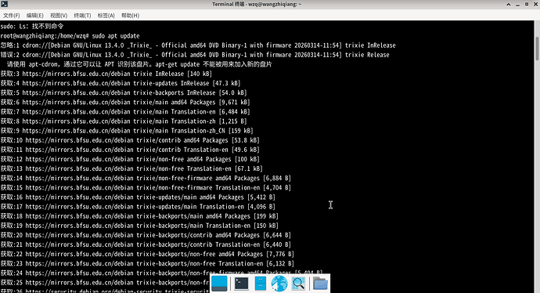Launch Terminal emulator from the dock

click(241, 284)
